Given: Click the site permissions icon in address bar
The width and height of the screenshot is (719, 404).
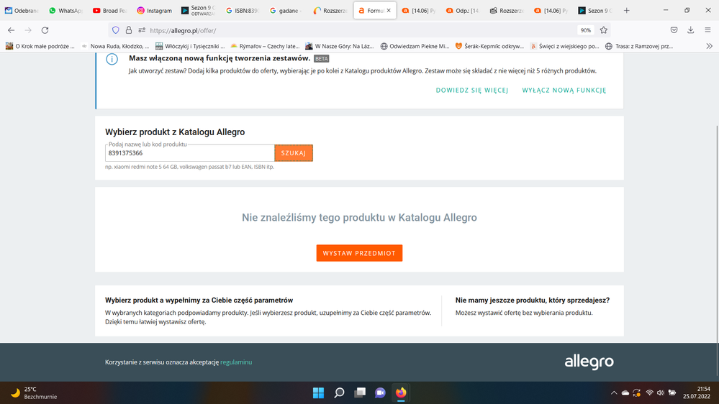Looking at the screenshot, I should [x=142, y=30].
